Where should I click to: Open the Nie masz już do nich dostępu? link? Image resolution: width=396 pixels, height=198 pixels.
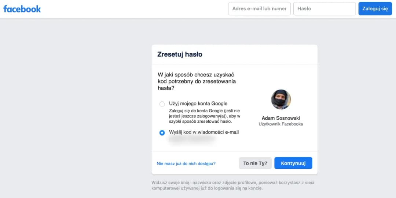(x=186, y=163)
